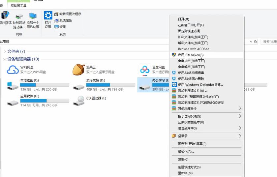Expand the 坚果云 submenu arrow
Image resolution: width=277 pixels, height=177 pixels.
(240, 136)
